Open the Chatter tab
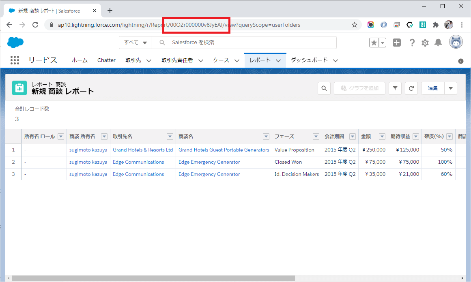 [106, 60]
